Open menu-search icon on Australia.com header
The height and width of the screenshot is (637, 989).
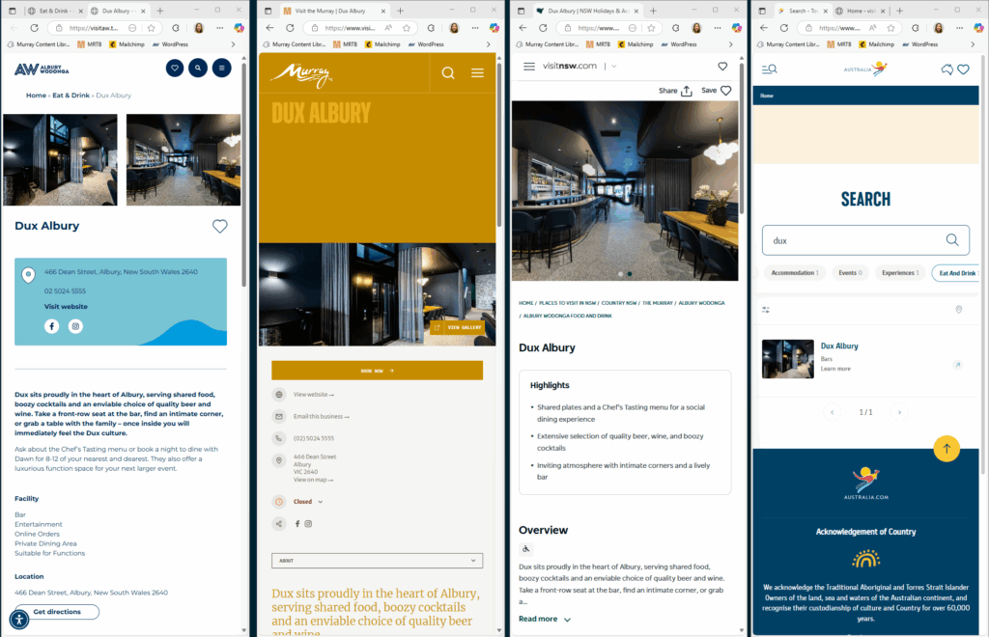pyautogui.click(x=770, y=69)
